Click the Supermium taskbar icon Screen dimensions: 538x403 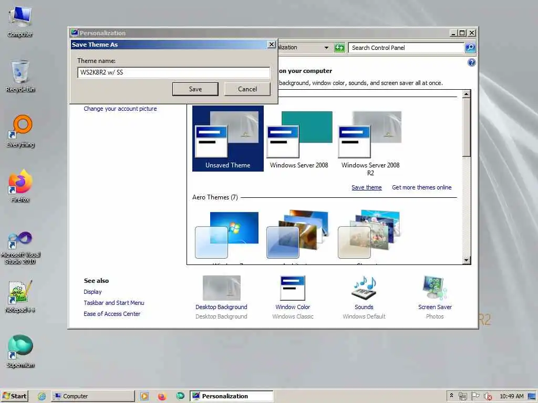pos(180,396)
